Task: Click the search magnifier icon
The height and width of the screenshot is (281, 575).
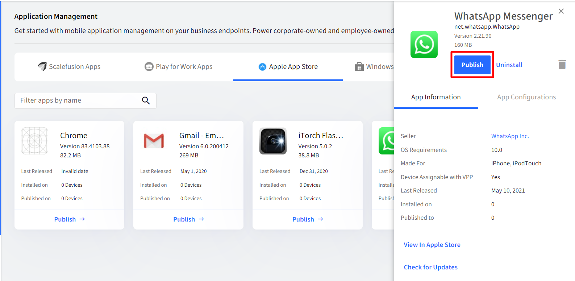Action: pyautogui.click(x=146, y=100)
